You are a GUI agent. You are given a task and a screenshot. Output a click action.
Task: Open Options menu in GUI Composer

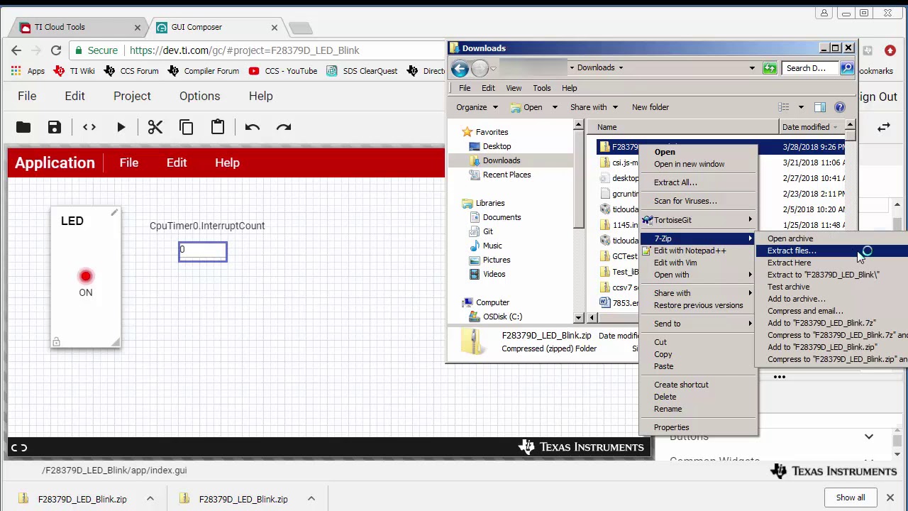click(199, 96)
